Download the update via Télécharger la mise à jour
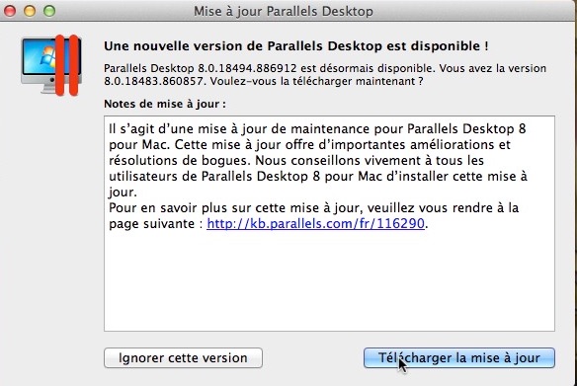Image resolution: width=577 pixels, height=386 pixels. (459, 357)
